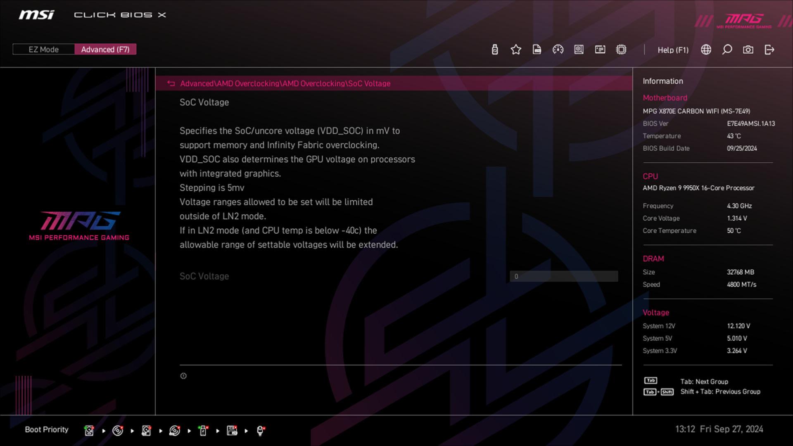Select sixth boot priority floppy icon
Screen dimensions: 793x446
pyautogui.click(x=232, y=430)
